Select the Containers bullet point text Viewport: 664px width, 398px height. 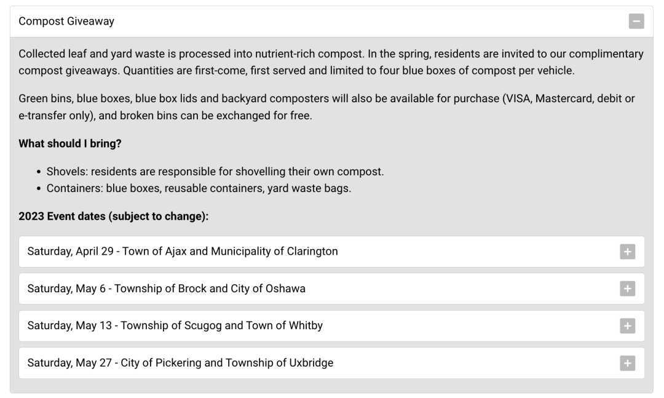coord(199,188)
